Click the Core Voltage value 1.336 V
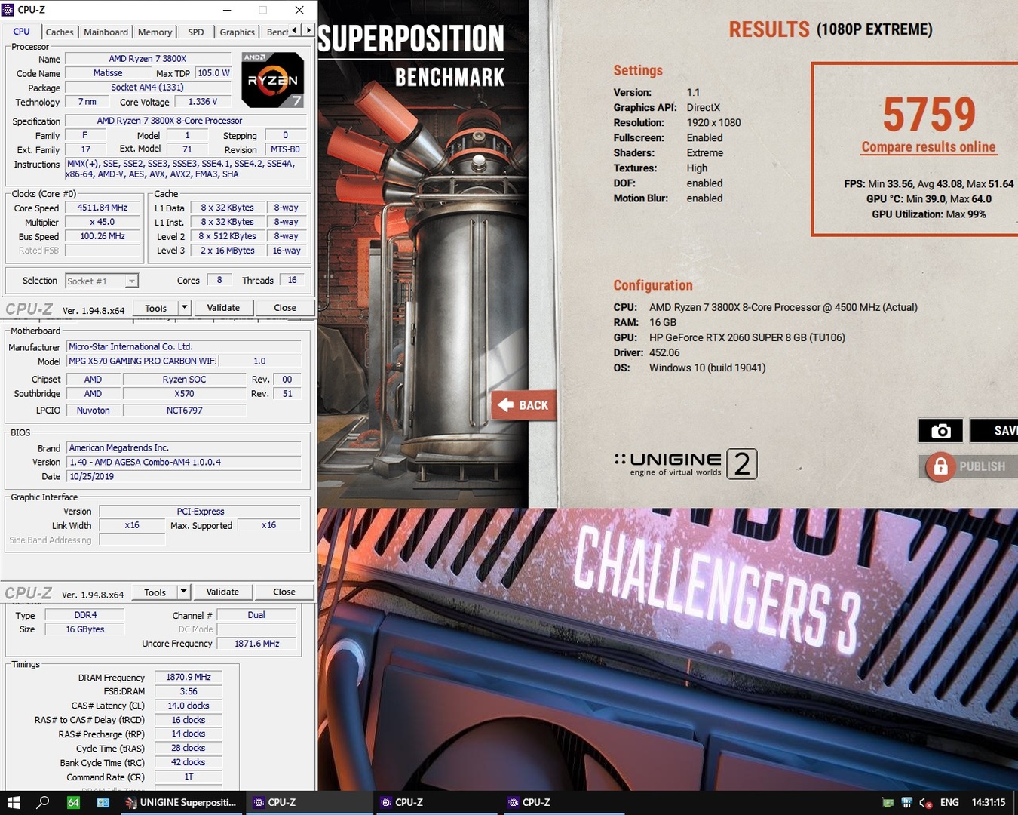The height and width of the screenshot is (815, 1018). 203,102
